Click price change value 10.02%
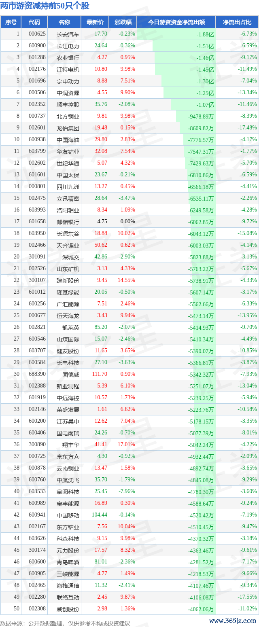The width and height of the screenshot is (259, 627). click(127, 233)
